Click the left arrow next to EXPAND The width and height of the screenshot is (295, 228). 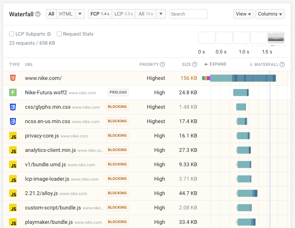[x=206, y=64]
